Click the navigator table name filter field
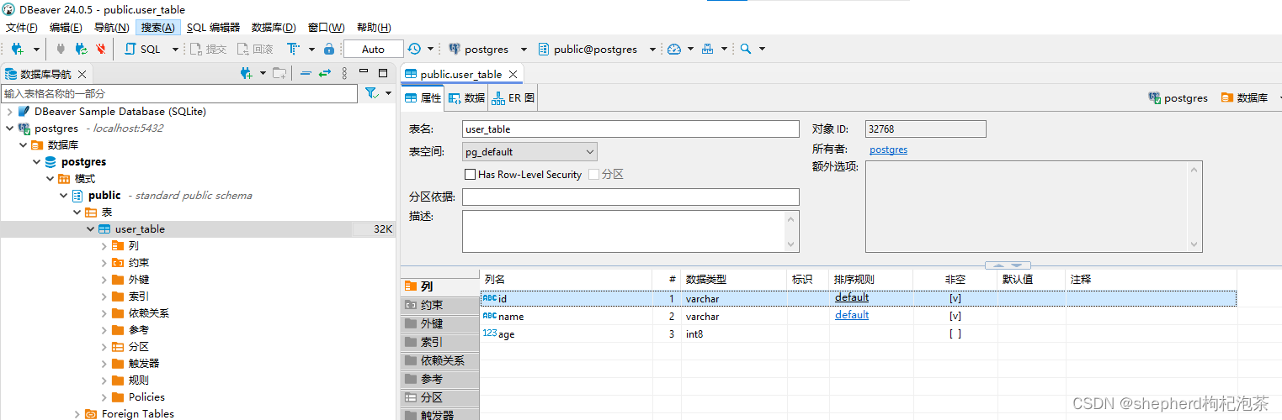Screen dimensions: 1282x420 [179, 94]
